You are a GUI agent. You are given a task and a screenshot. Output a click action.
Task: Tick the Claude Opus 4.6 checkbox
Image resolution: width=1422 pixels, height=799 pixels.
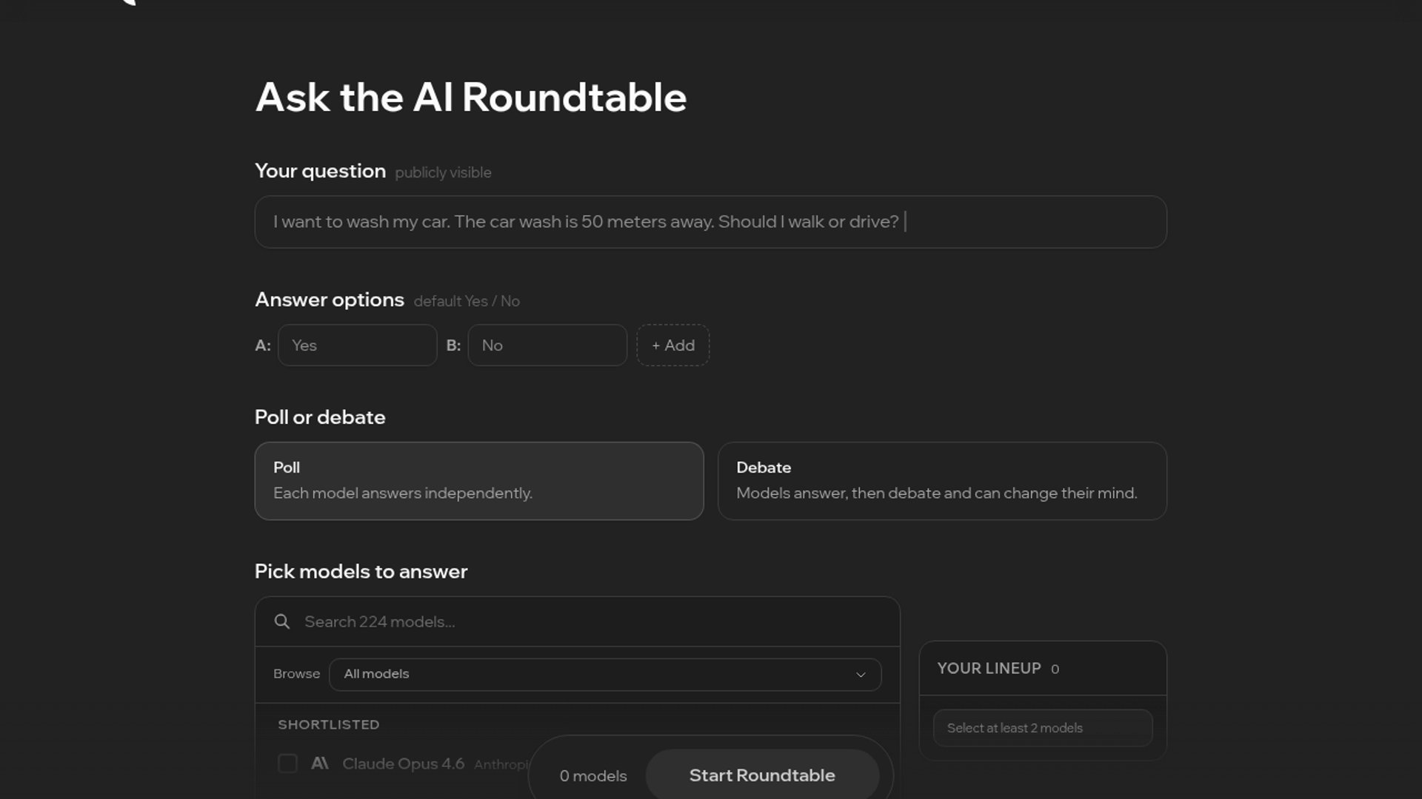[287, 763]
